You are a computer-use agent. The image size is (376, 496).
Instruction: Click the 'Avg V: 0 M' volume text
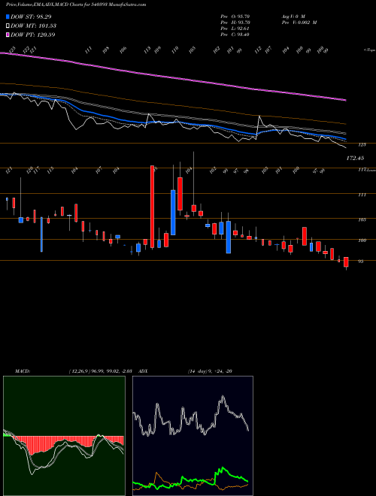293,17
